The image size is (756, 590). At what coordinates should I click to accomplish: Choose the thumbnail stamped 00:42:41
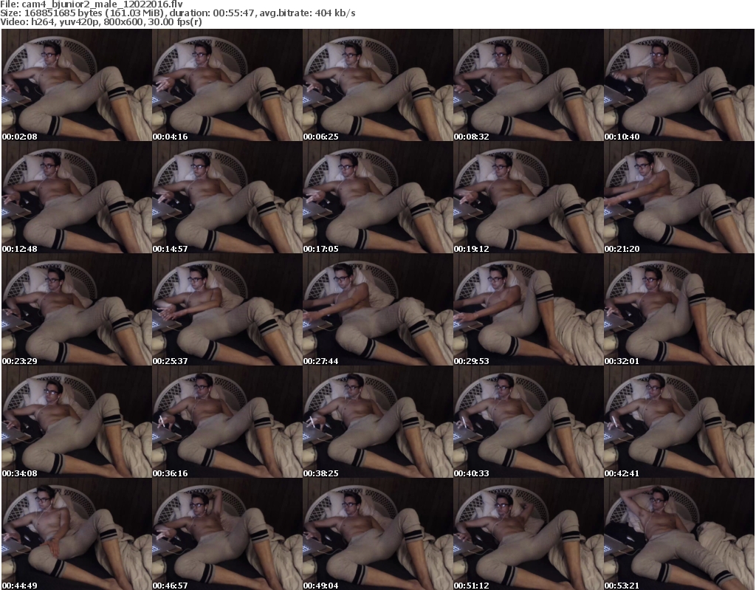pos(679,422)
